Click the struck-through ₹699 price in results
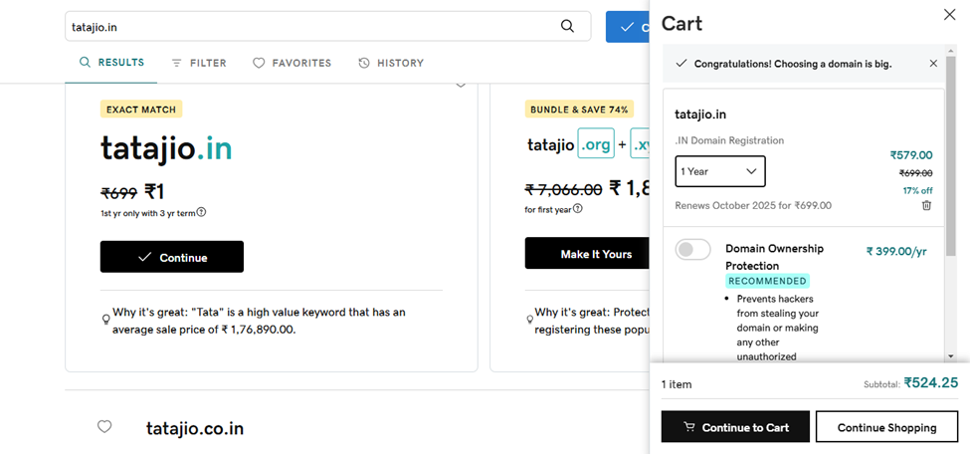The image size is (970, 454). [118, 192]
